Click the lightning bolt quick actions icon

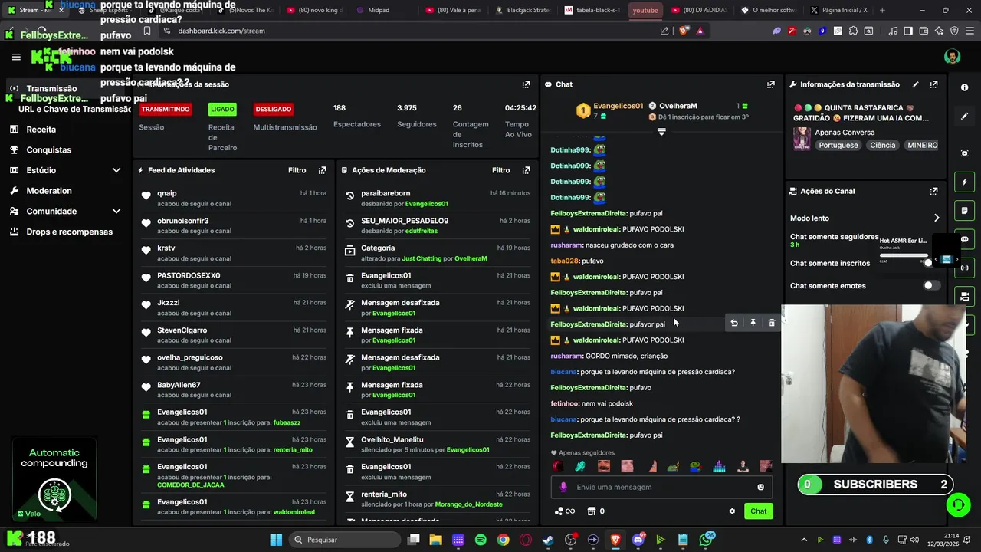tap(964, 182)
